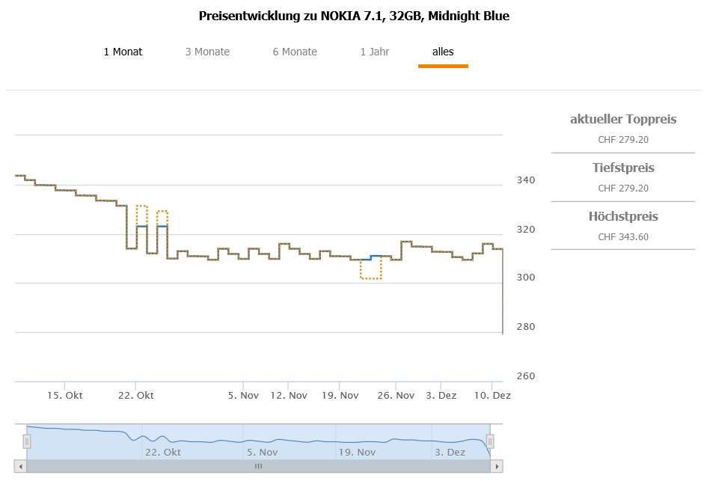Image resolution: width=704 pixels, height=481 pixels.
Task: Click the 19. Nov label on the navigator
Action: click(357, 452)
